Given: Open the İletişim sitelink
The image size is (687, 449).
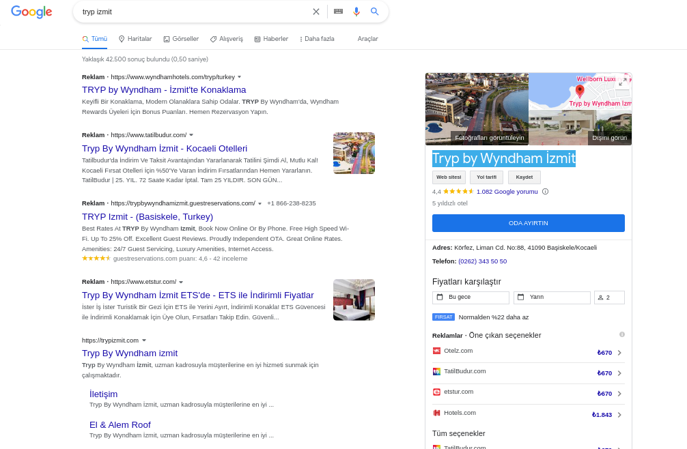Looking at the screenshot, I should pyautogui.click(x=103, y=394).
